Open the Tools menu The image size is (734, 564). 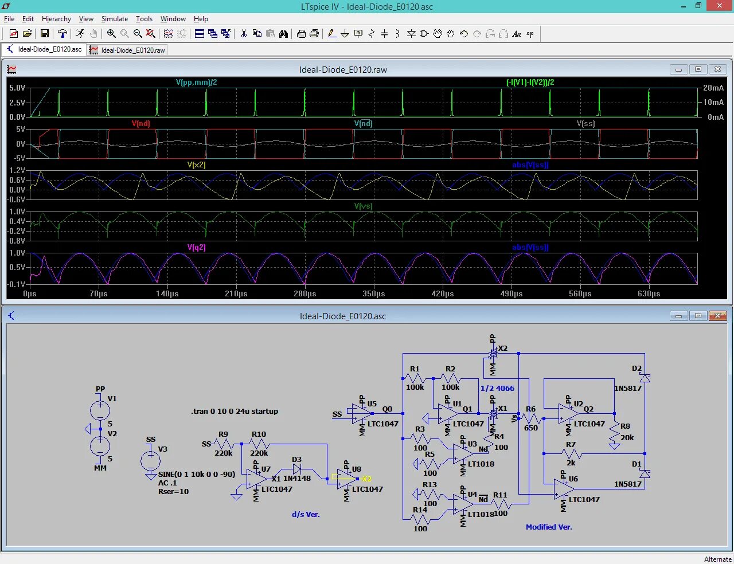[144, 19]
